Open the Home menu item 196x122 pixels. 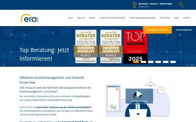[x=71, y=18]
